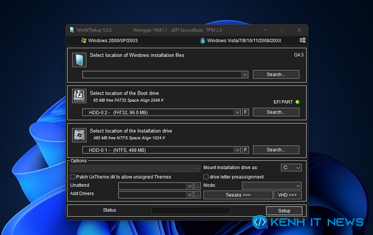This screenshot has width=373, height=235.
Task: Click Search for the Boot drive
Action: click(x=276, y=112)
